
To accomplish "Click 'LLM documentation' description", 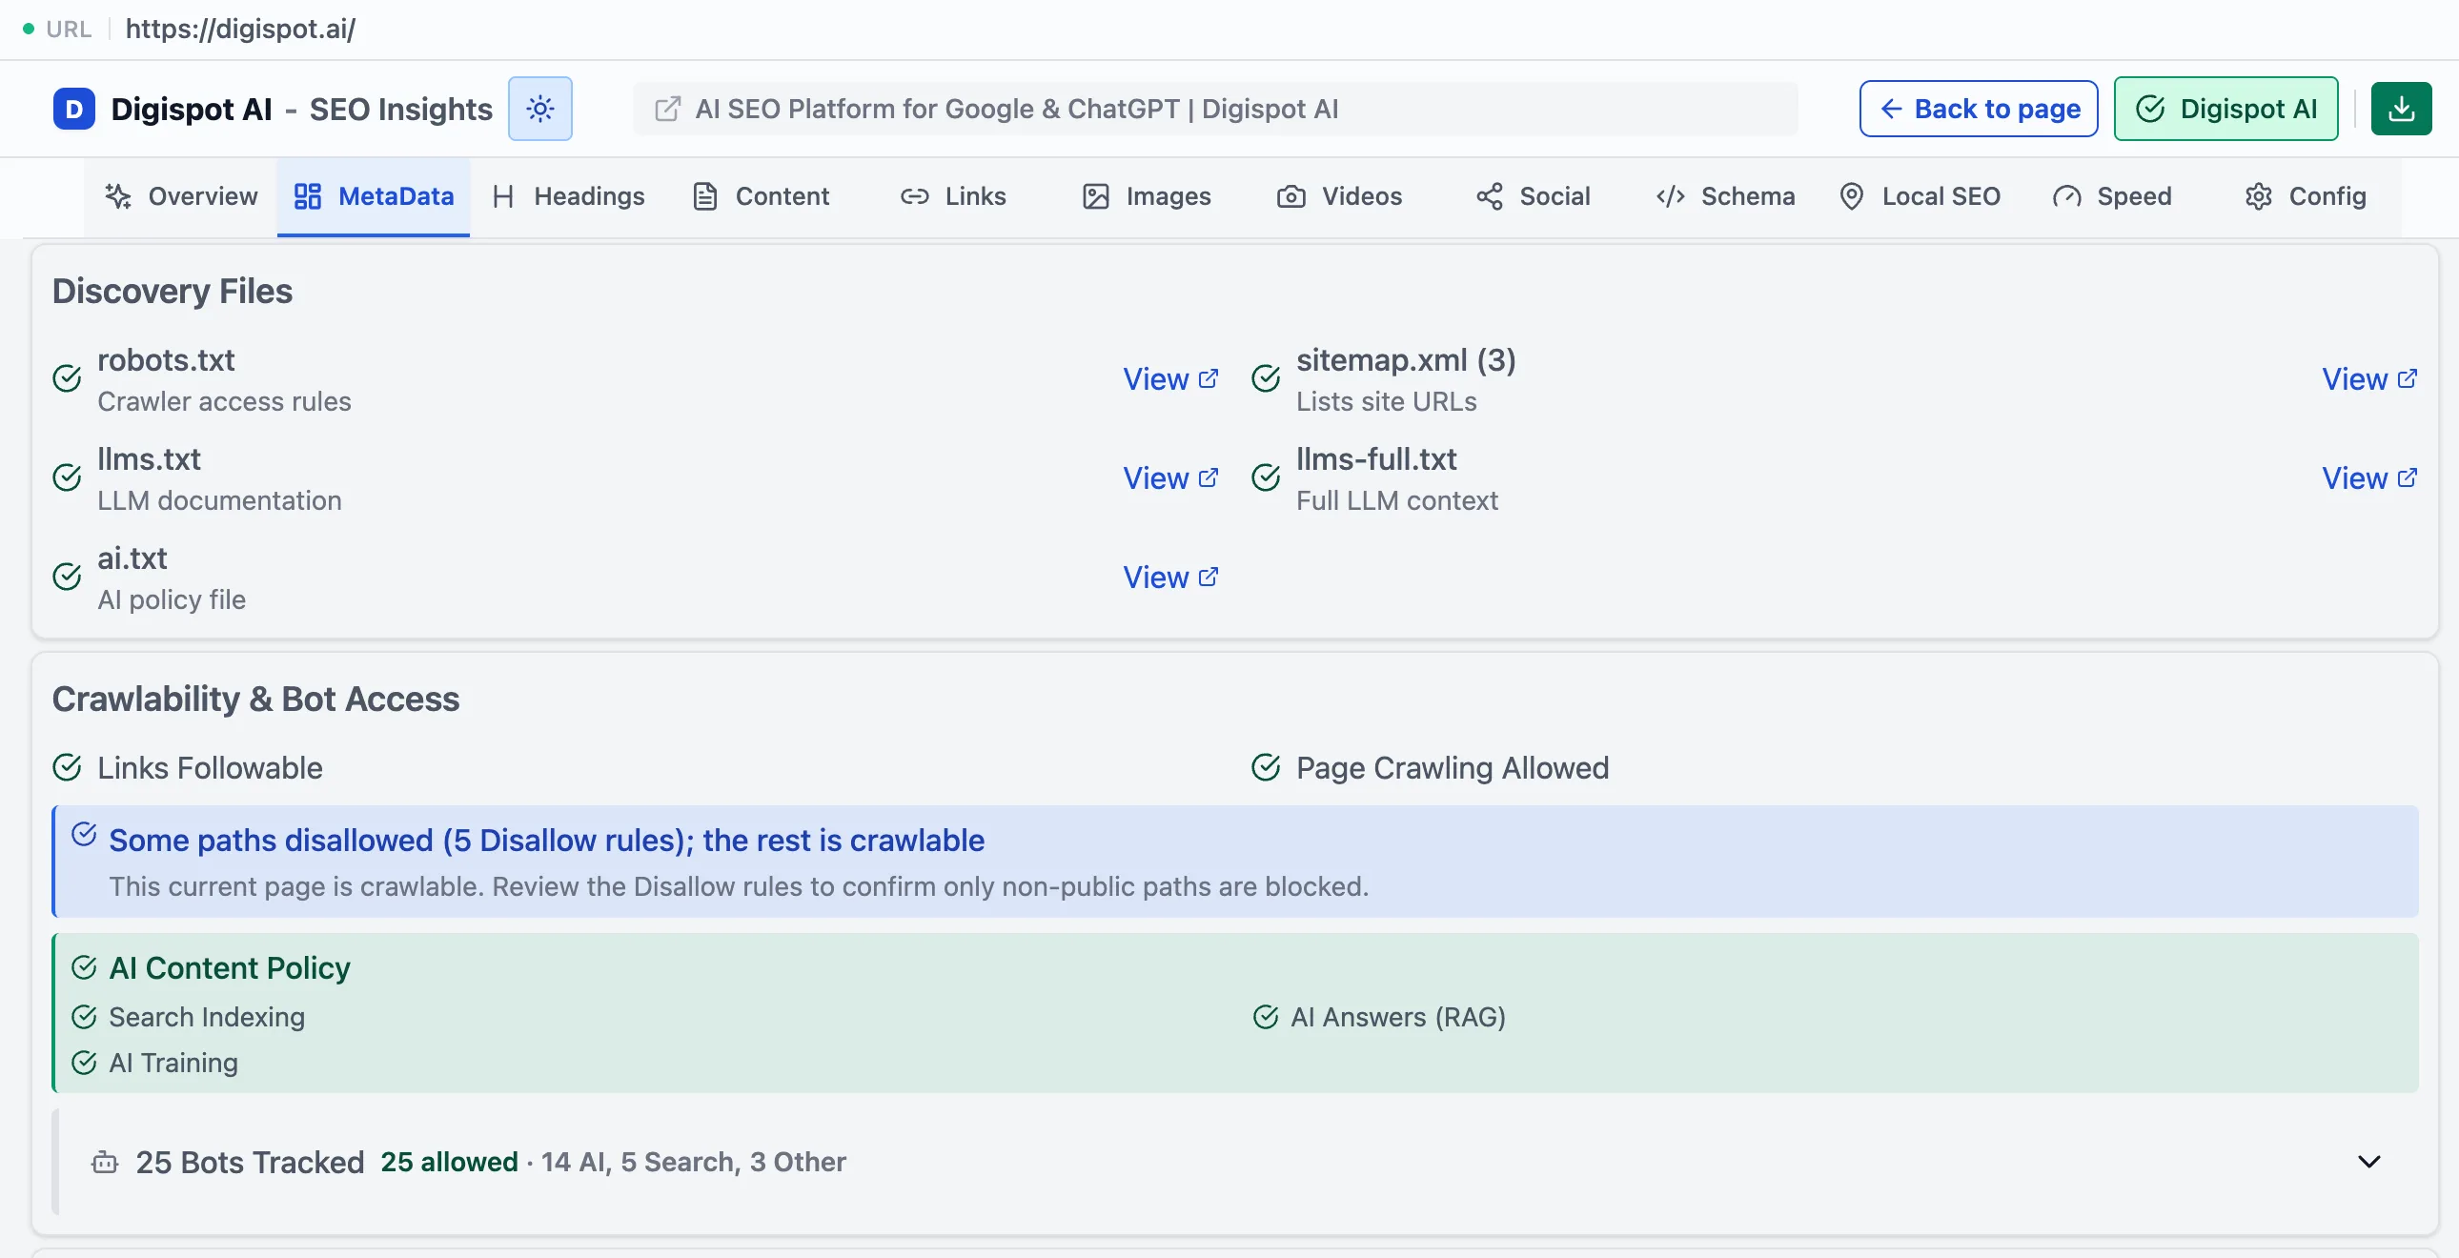I will [219, 501].
